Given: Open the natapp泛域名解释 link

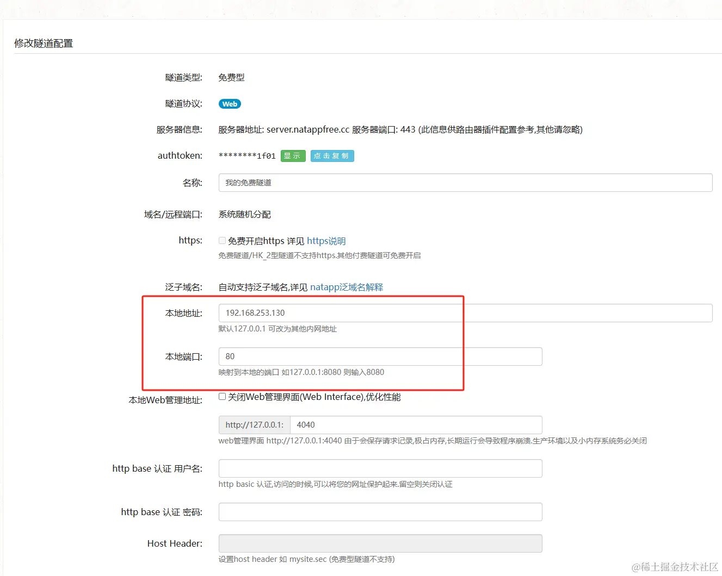Looking at the screenshot, I should click(x=347, y=287).
